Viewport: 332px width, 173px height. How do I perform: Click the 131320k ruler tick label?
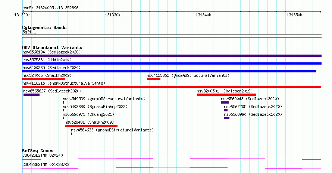coord(22,15)
